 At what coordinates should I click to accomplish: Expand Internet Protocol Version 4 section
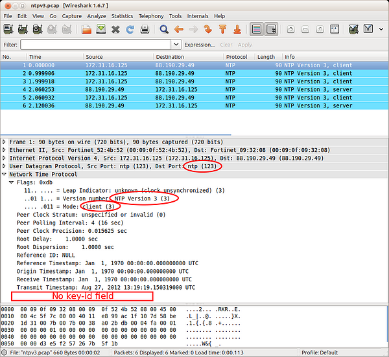coord(4,158)
